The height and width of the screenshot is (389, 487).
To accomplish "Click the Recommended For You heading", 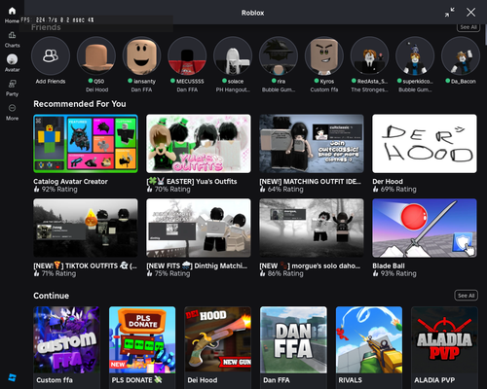I will (80, 104).
